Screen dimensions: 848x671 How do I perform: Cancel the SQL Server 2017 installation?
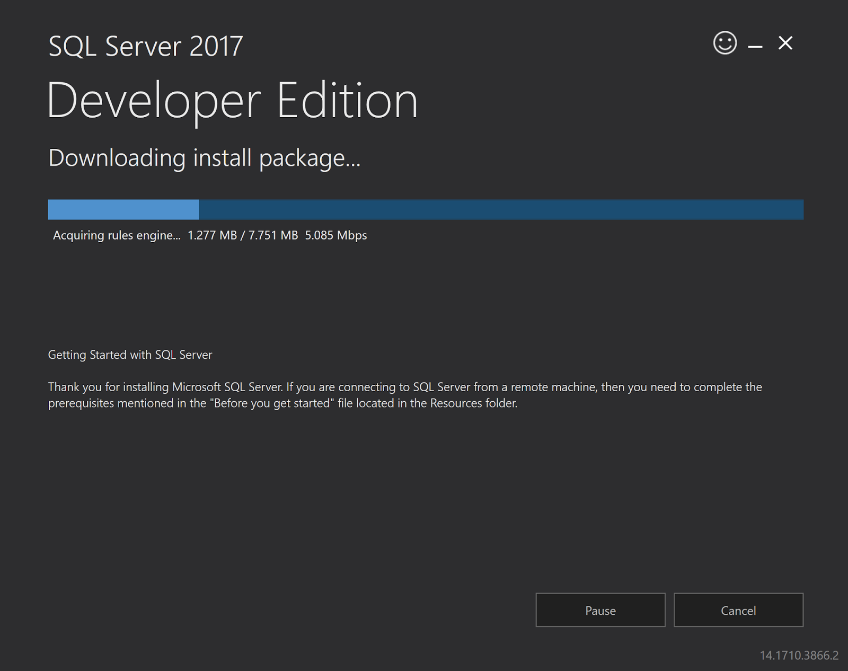pos(738,610)
